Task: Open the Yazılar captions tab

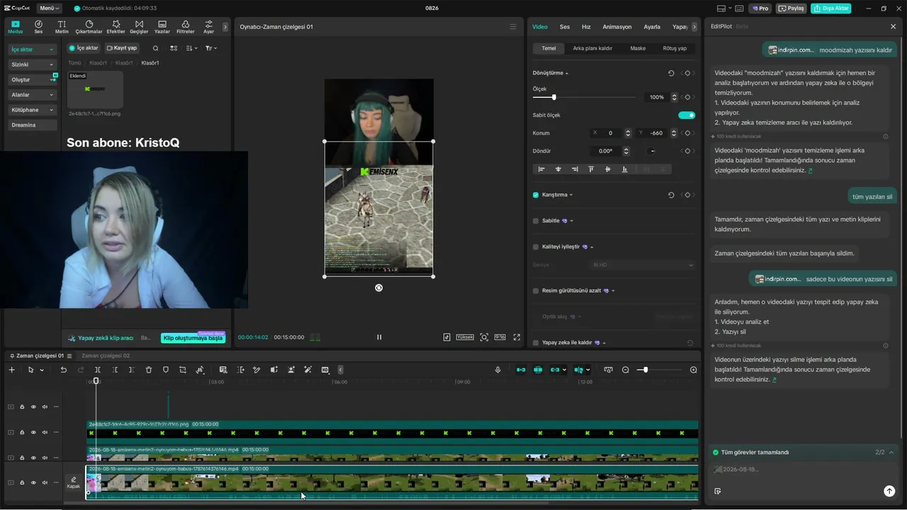Action: [x=162, y=27]
